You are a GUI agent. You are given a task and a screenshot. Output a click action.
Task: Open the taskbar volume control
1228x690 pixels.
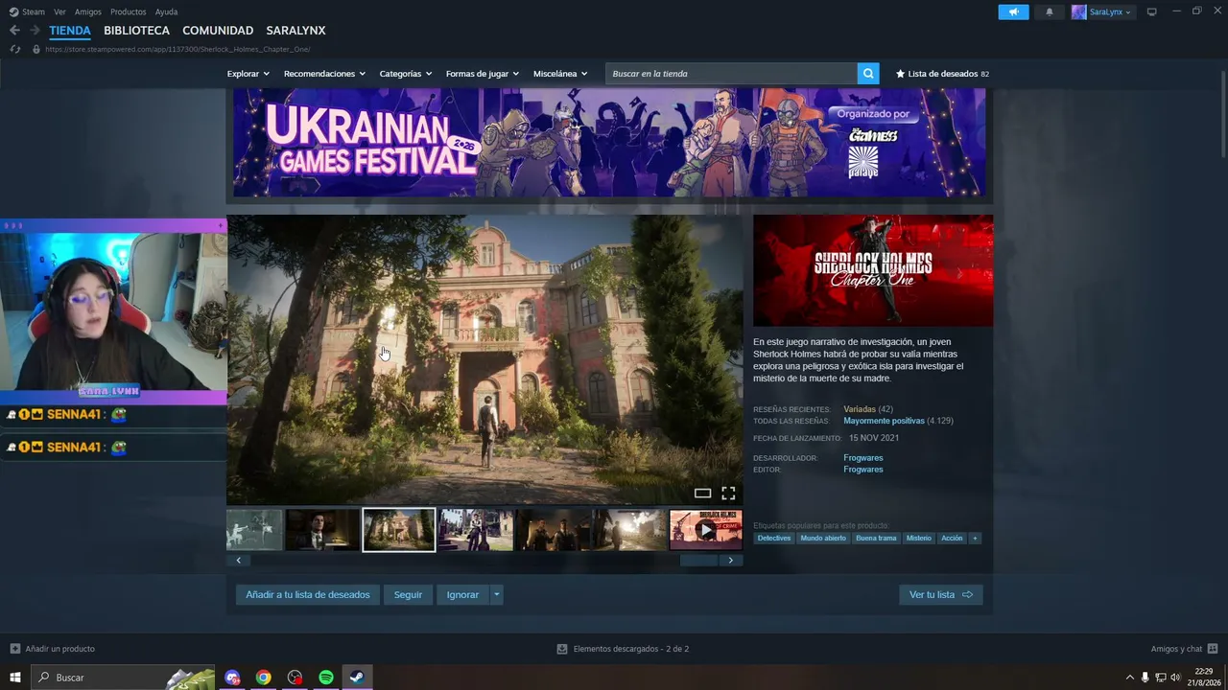point(1175,678)
